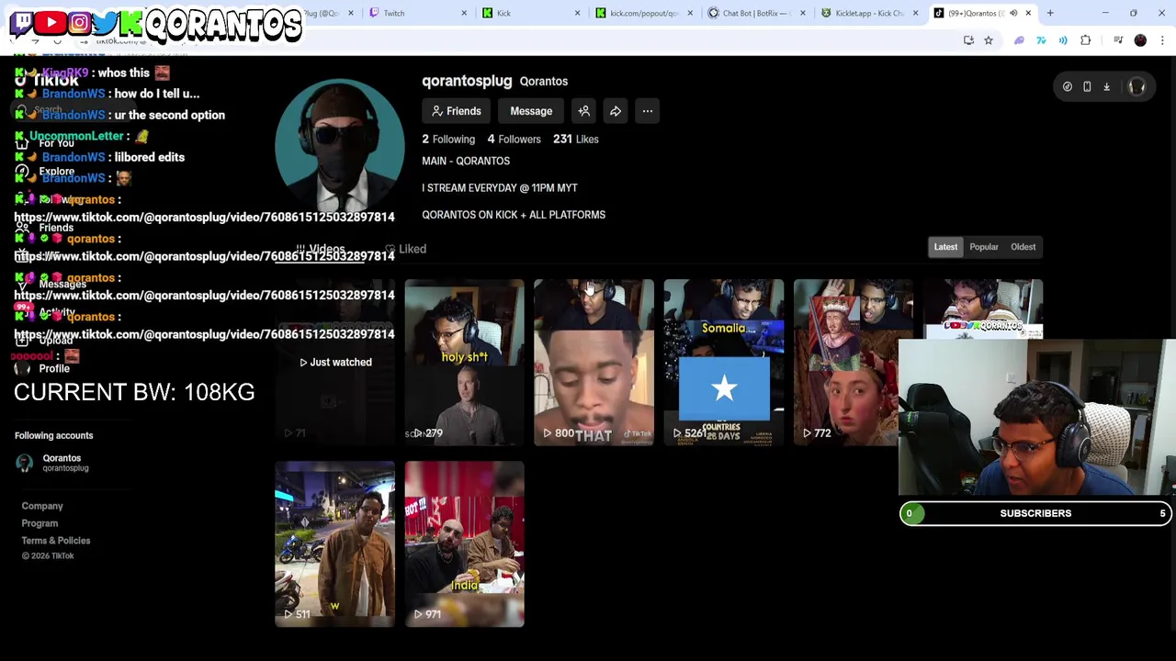This screenshot has height=661, width=1176.
Task: Open the video thumbnail with 800 views
Action: [594, 363]
